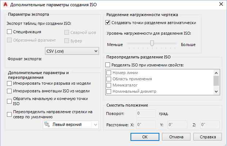
Task: Enable Обратить начальную и конечную точки ISO
Action: [x=10, y=101]
